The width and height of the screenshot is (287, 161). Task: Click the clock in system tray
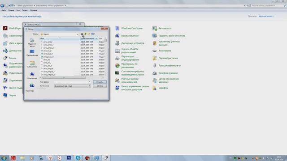(279, 158)
